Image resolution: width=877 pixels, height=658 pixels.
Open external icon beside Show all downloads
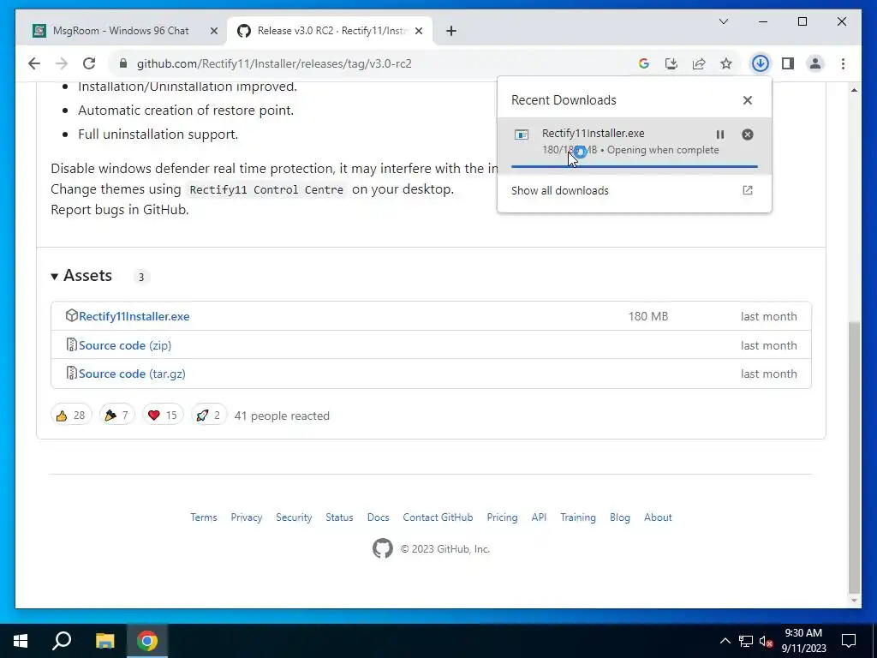pos(747,190)
